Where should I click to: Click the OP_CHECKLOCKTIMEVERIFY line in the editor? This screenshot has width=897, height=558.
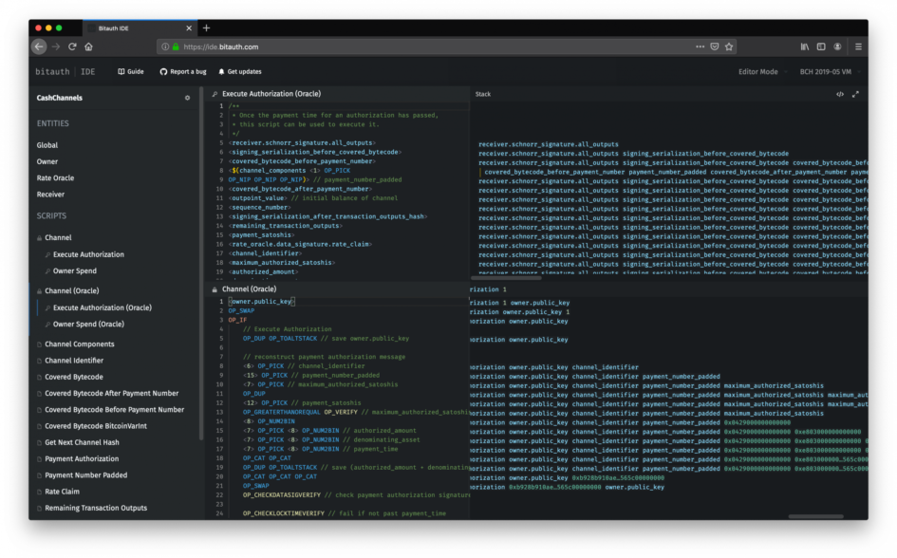coord(344,513)
